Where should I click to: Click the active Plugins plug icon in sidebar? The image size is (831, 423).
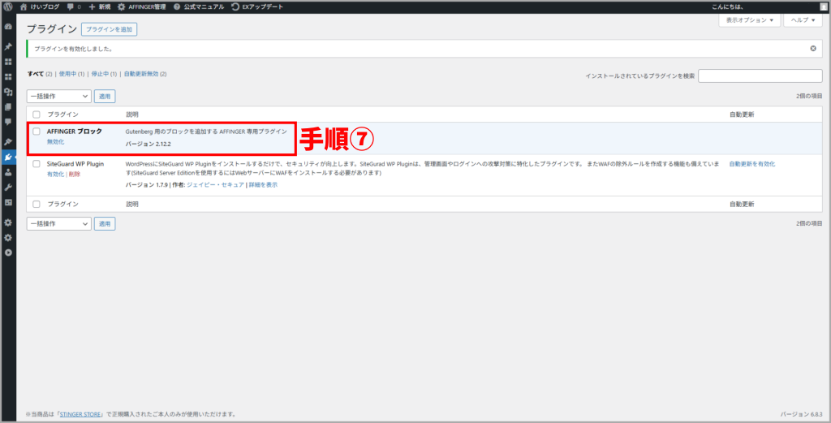(8, 157)
